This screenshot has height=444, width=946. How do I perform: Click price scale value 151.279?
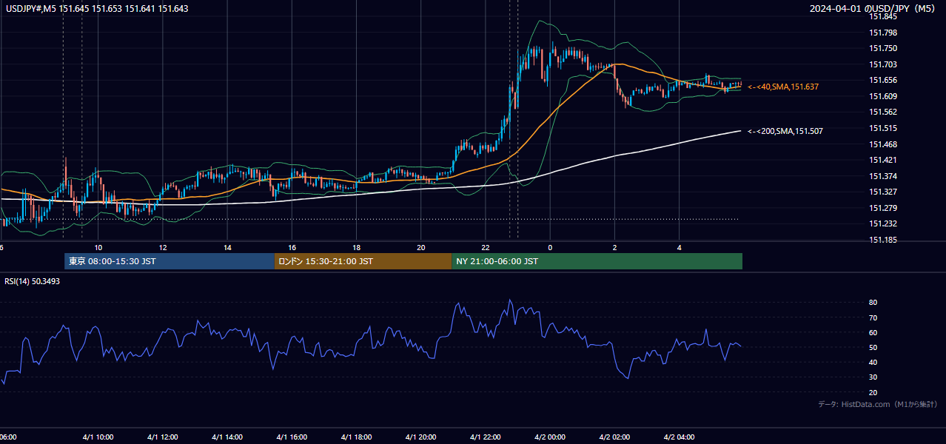pos(882,208)
